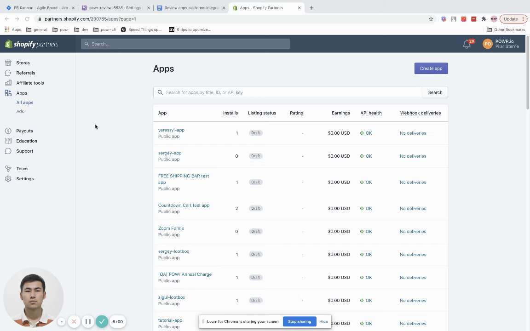Open the tutorial-app link
Image resolution: width=530 pixels, height=331 pixels.
[170, 320]
